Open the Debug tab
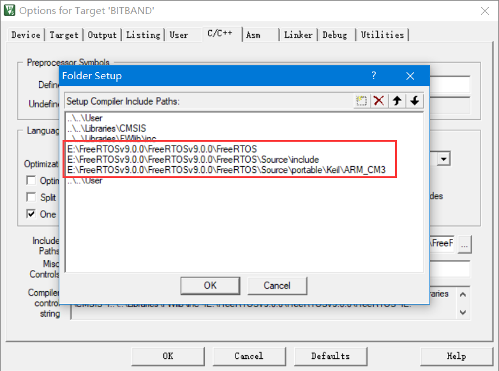The height and width of the screenshot is (371, 499). (335, 34)
